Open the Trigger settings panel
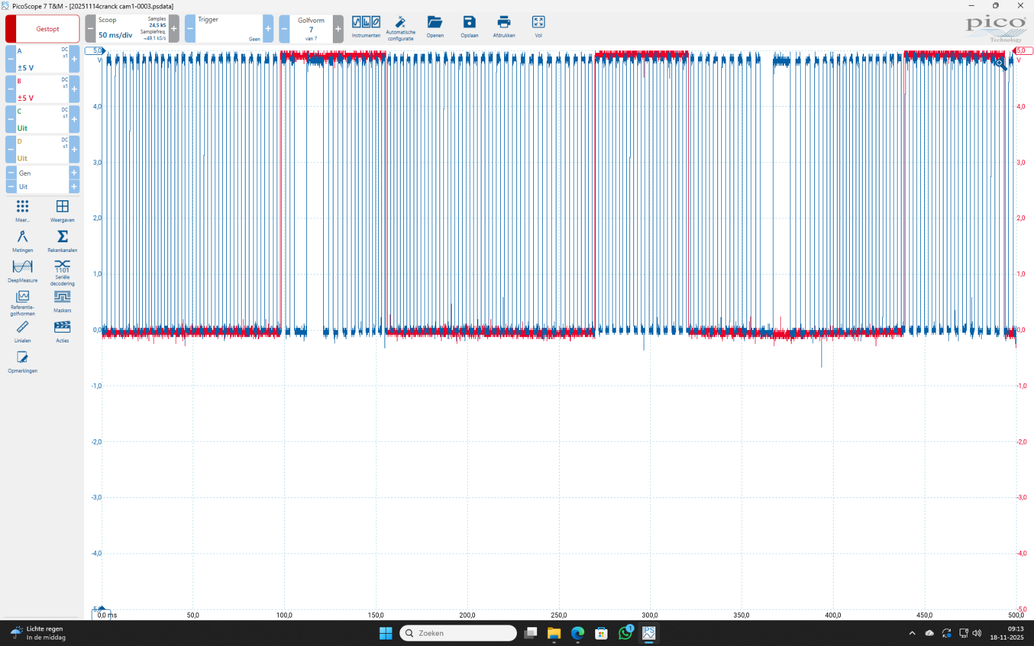 [229, 29]
